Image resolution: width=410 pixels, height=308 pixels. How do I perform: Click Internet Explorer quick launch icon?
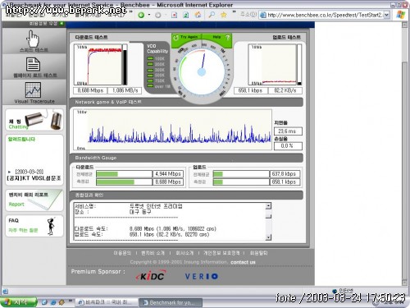[x=53, y=302]
